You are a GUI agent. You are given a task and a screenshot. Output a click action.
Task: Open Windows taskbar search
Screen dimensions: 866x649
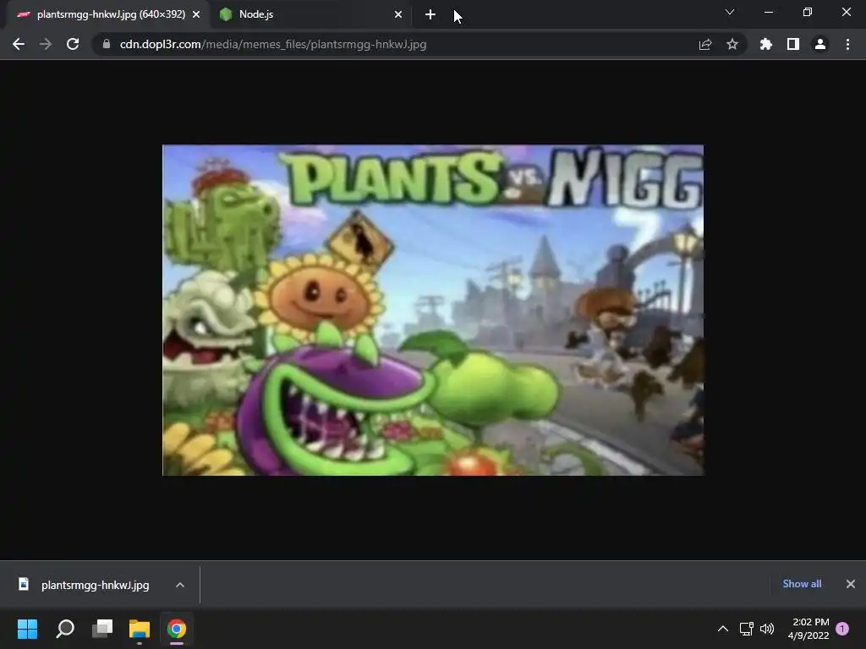[65, 629]
